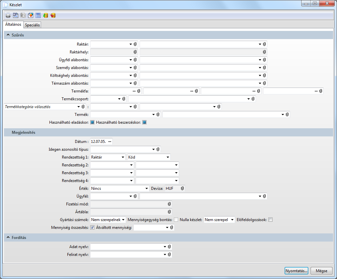Uncheck the Mennyiség összesítés checkbox
The height and width of the screenshot is (279, 337).
click(92, 228)
